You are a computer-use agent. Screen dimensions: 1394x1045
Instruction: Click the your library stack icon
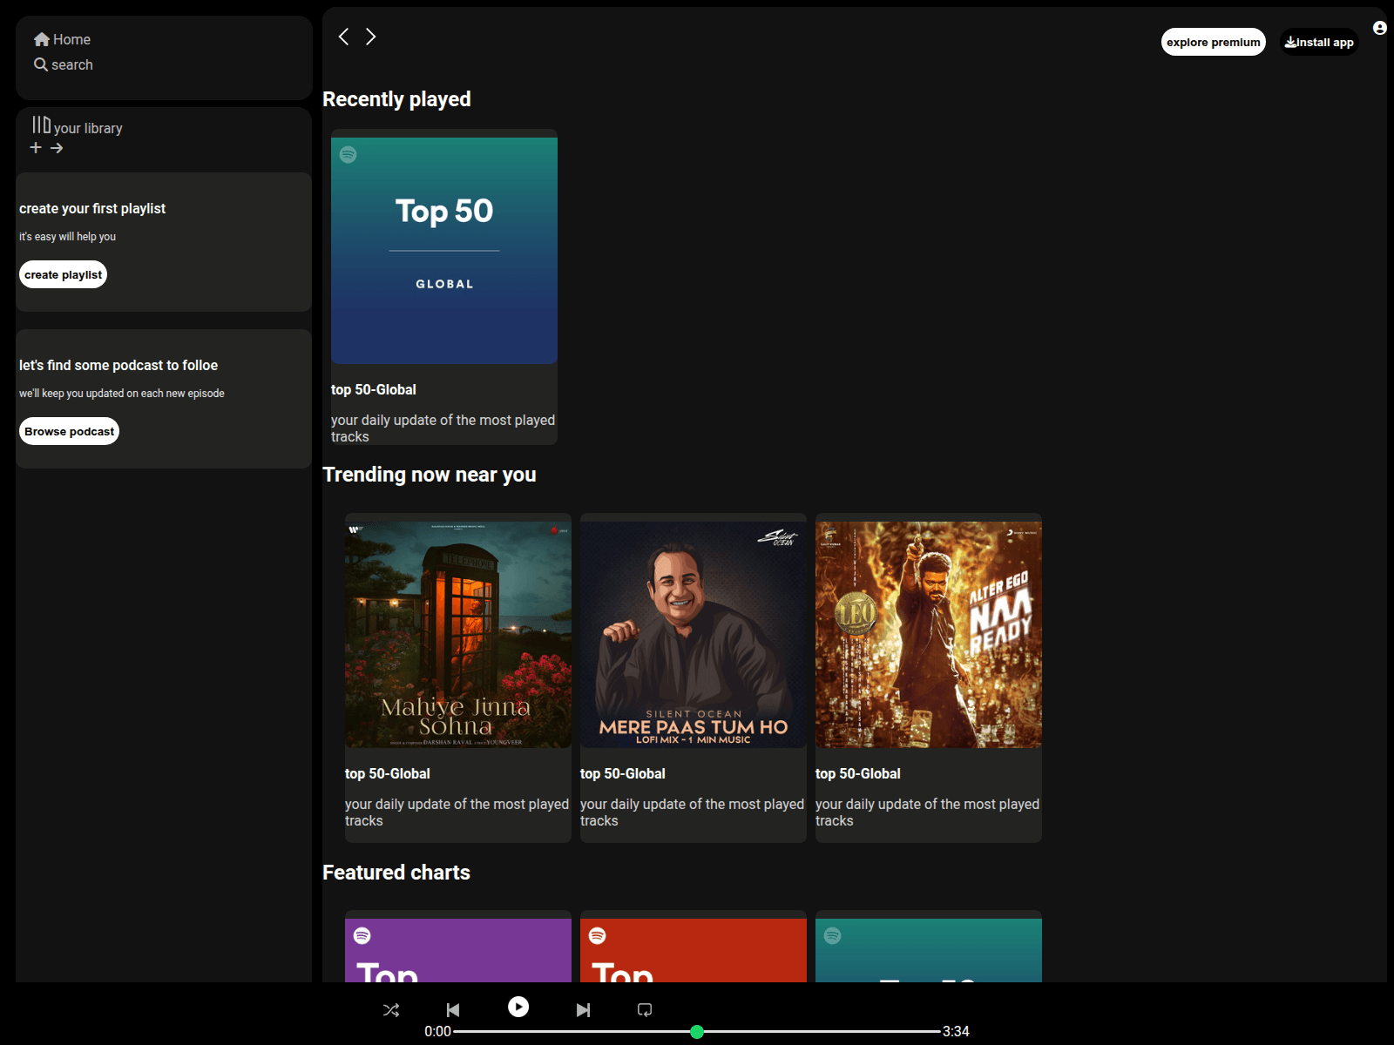(42, 125)
